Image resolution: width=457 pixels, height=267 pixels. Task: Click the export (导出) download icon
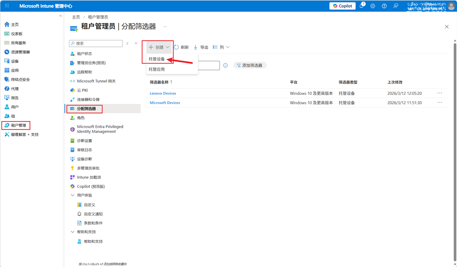point(195,47)
